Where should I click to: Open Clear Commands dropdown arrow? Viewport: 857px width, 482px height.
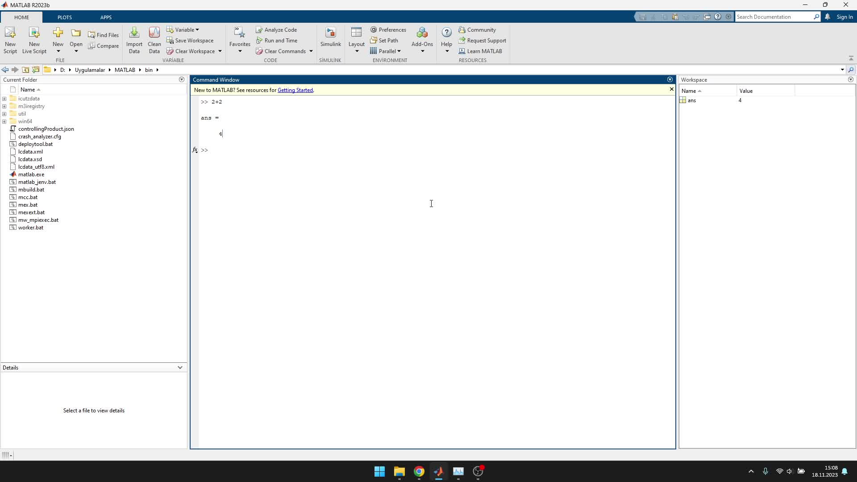point(311,51)
